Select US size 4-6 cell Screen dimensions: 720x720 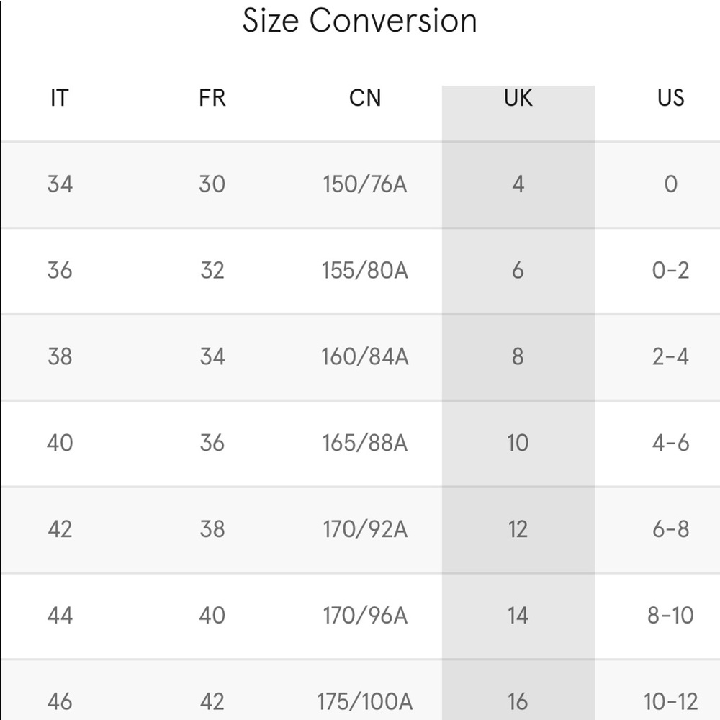[670, 443]
